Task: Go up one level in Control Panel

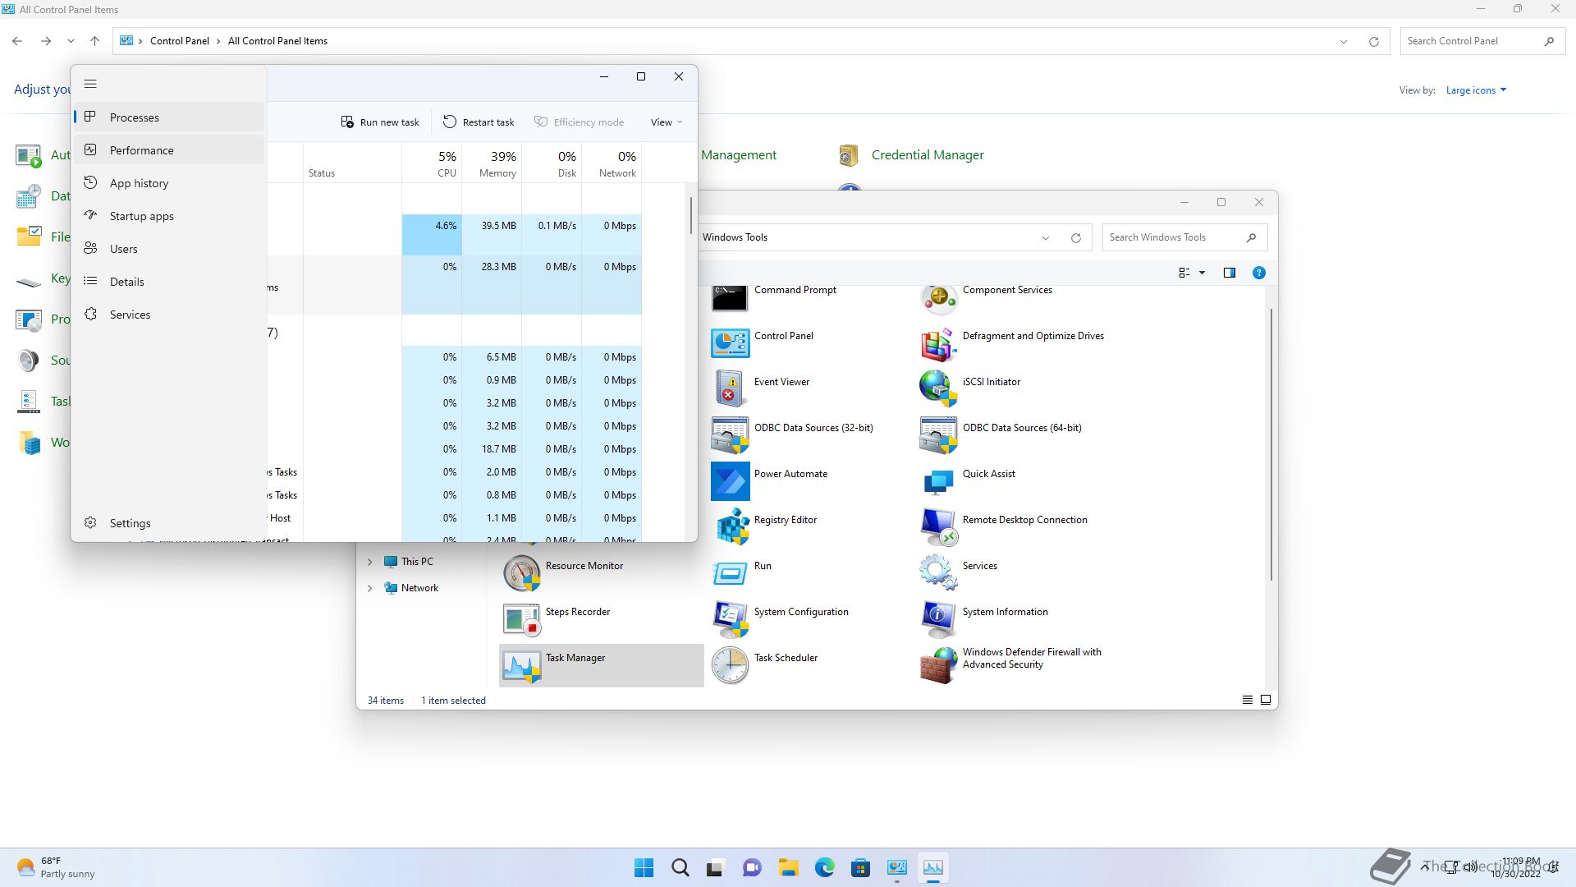Action: 94,41
